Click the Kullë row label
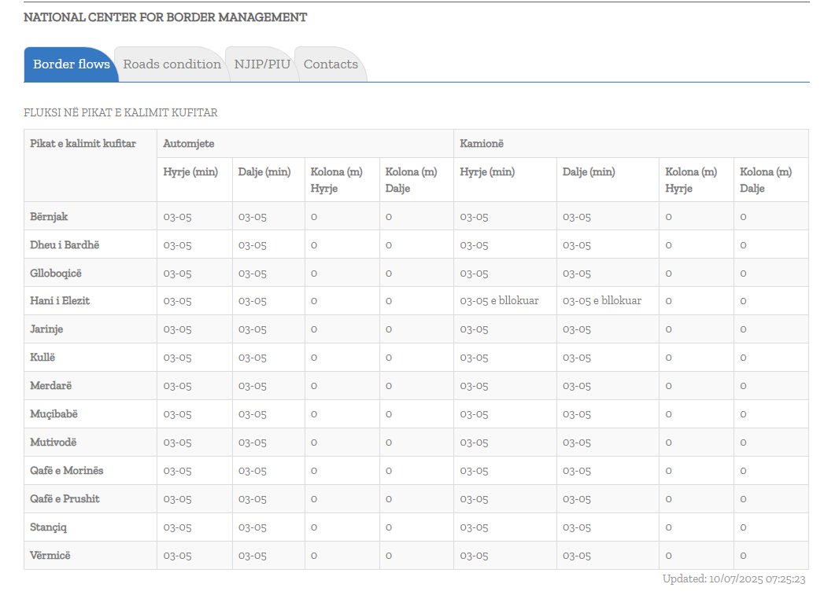 [x=42, y=358]
